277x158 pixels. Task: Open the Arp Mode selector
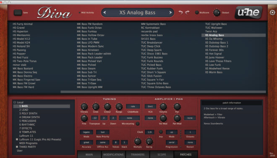172,132
